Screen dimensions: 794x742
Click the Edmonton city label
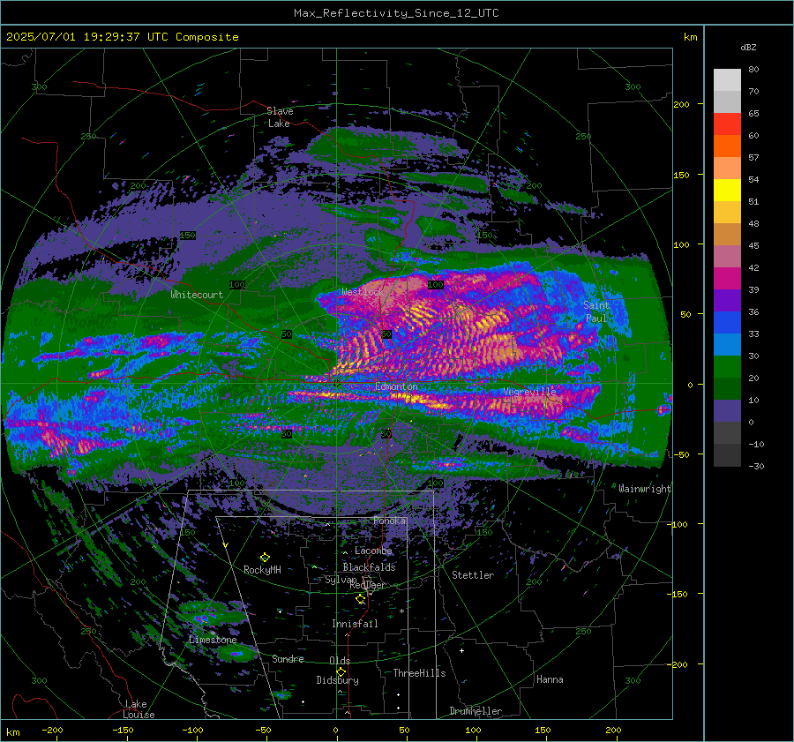point(396,386)
